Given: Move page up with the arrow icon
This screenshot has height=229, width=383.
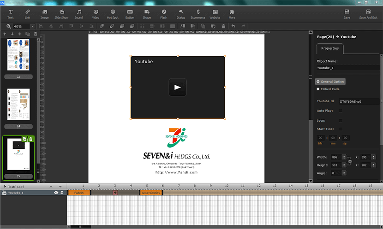Looking at the screenshot, I should pos(5,34).
